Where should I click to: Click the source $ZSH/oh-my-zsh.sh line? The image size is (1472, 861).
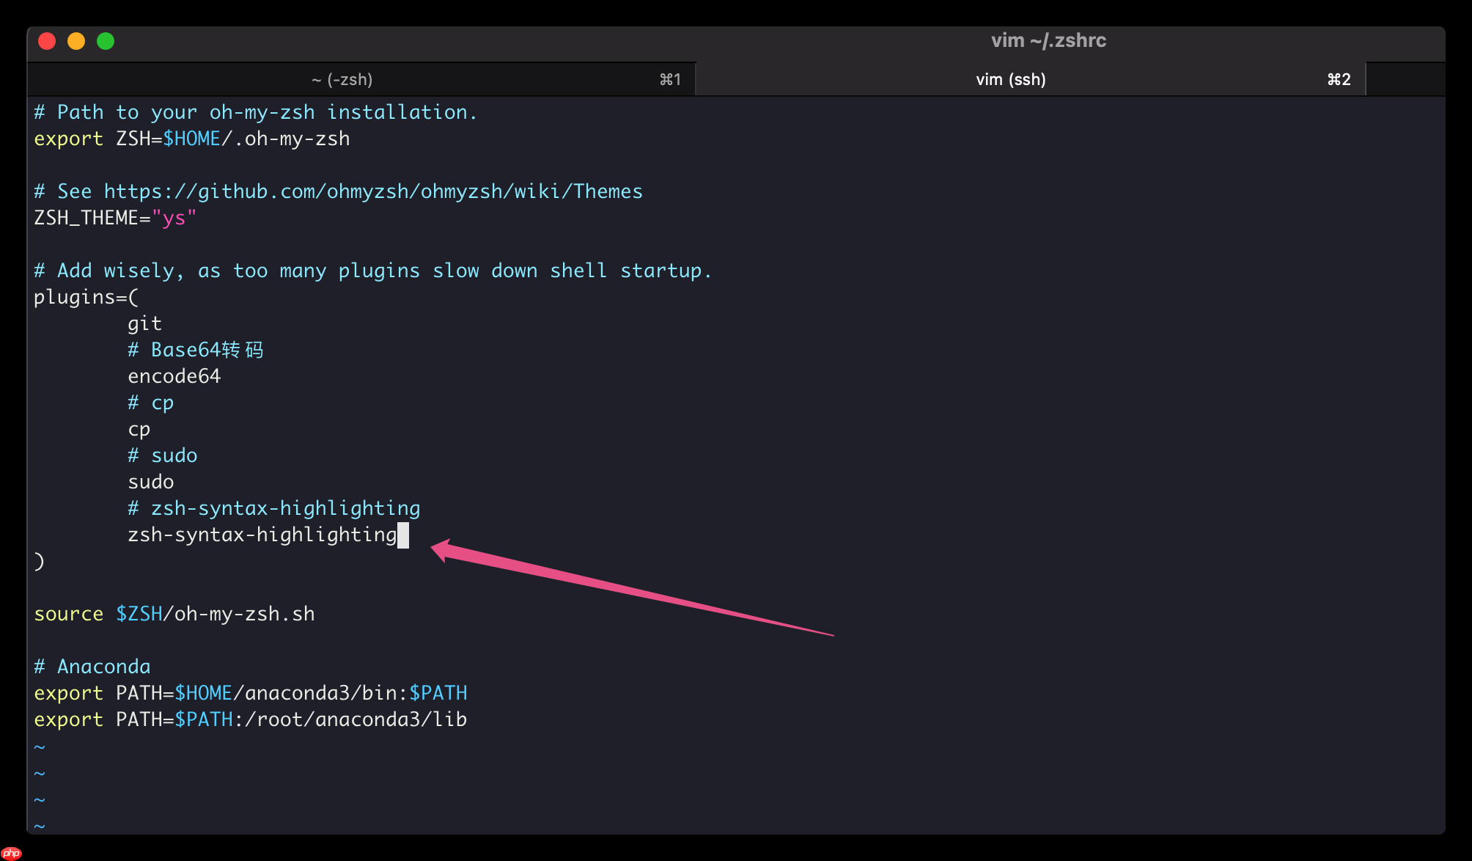click(174, 613)
